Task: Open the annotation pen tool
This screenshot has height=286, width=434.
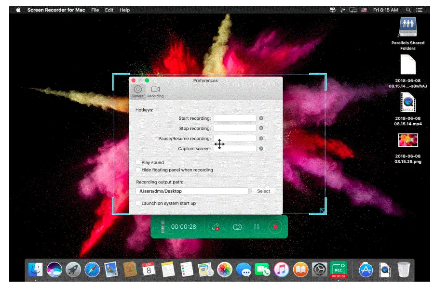Action: (216, 227)
